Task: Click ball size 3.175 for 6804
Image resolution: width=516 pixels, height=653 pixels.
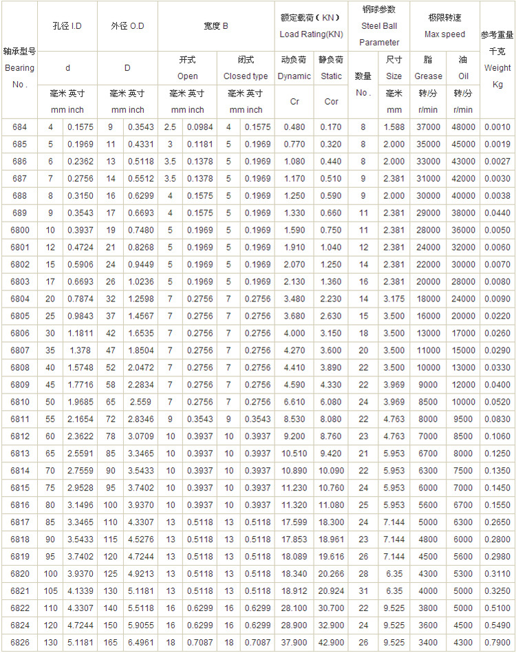Action: [x=394, y=299]
